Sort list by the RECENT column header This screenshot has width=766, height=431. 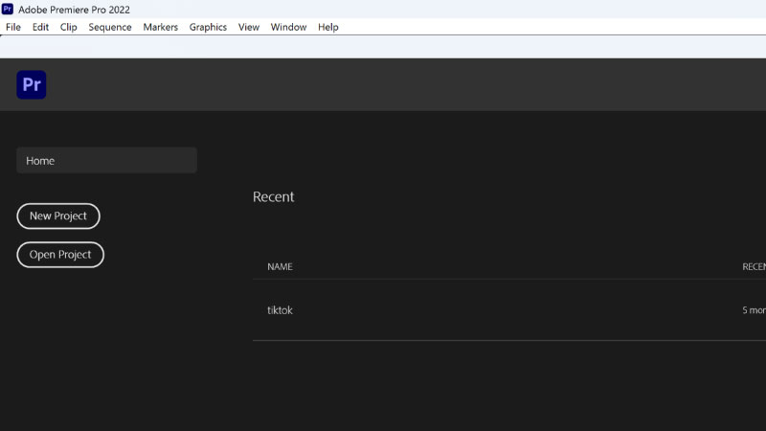tap(754, 266)
